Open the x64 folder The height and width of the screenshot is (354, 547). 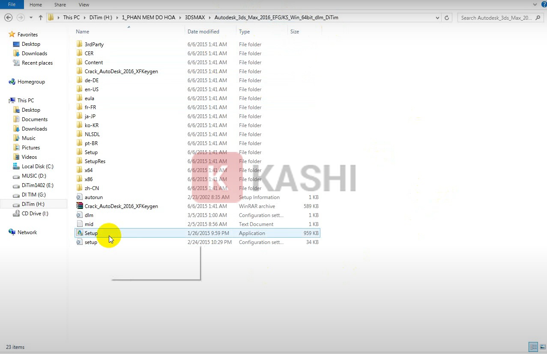coord(88,170)
